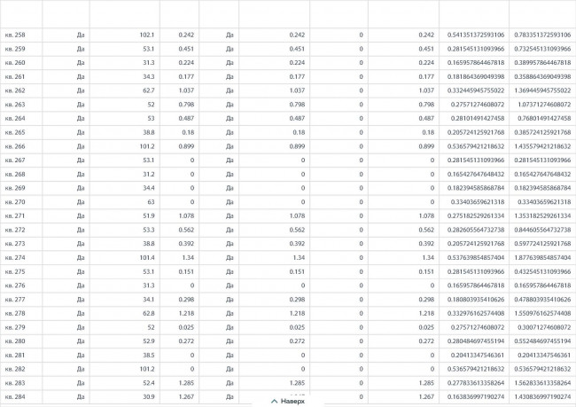
Task: Click area value 51.9 in кв. 271 row
Action: (149, 215)
